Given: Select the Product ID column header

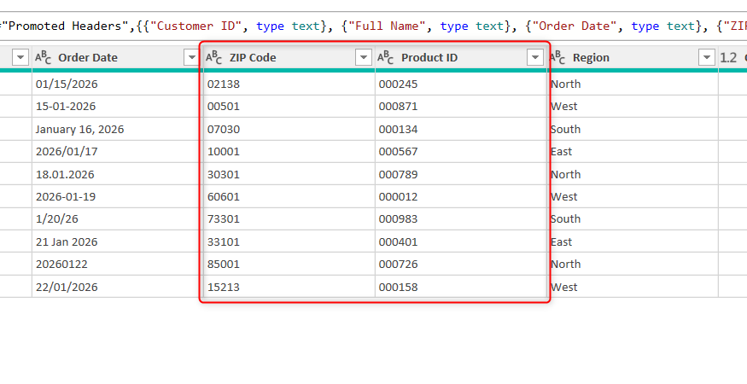Looking at the screenshot, I should click(461, 58).
